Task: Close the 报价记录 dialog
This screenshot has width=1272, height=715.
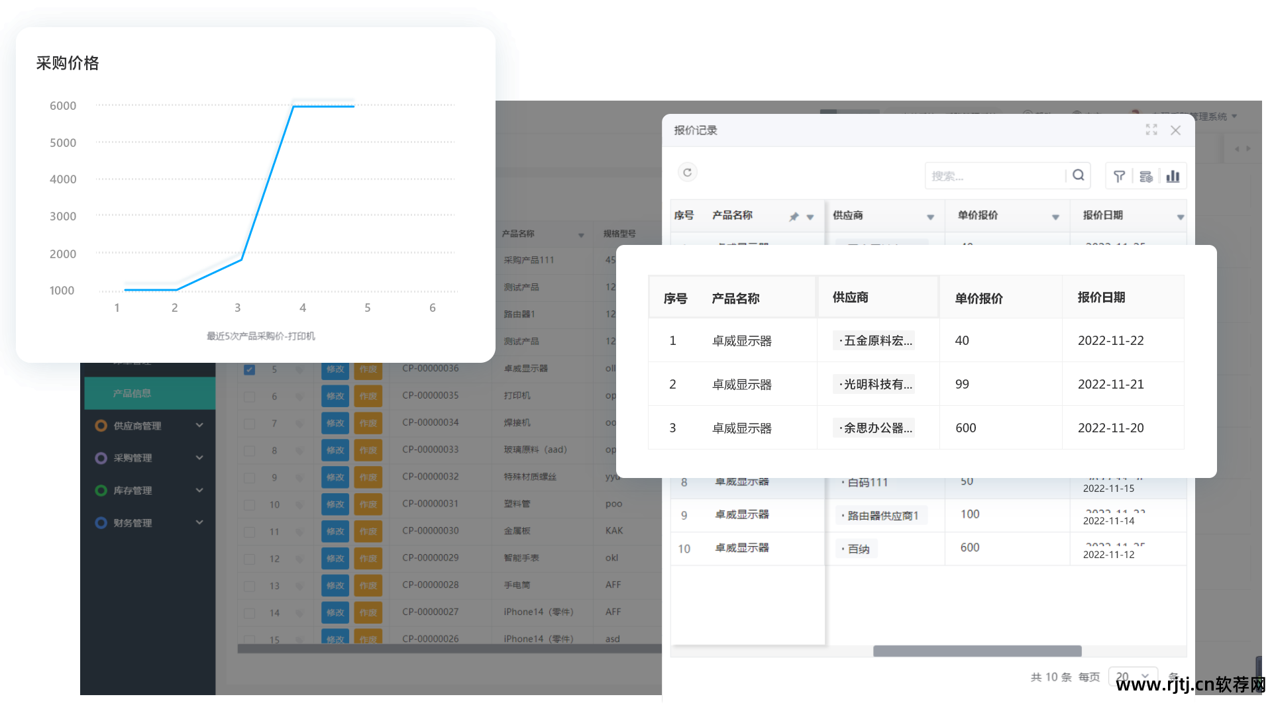Action: click(1176, 130)
